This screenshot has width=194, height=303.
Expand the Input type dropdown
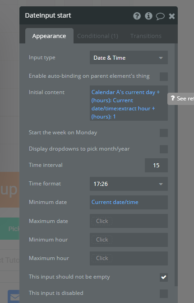pyautogui.click(x=129, y=57)
